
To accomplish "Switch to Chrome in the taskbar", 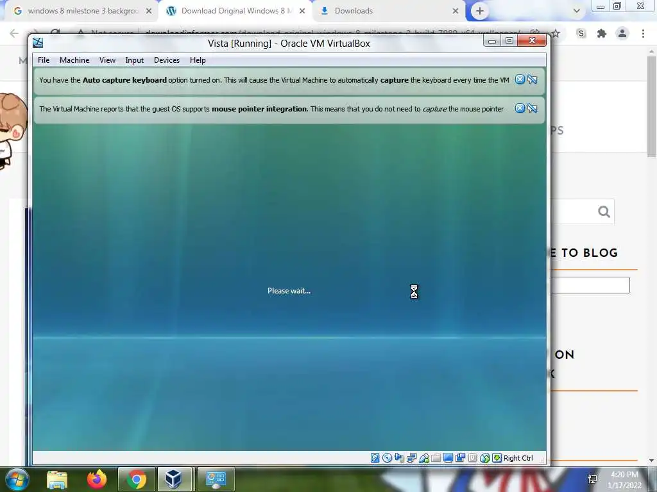I will [x=137, y=479].
